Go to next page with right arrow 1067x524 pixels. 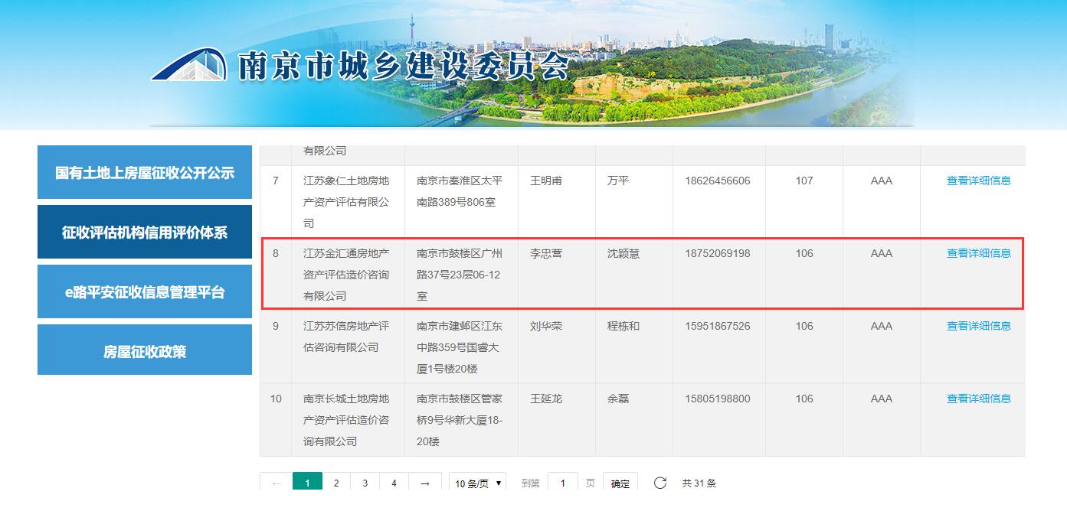pyautogui.click(x=424, y=483)
